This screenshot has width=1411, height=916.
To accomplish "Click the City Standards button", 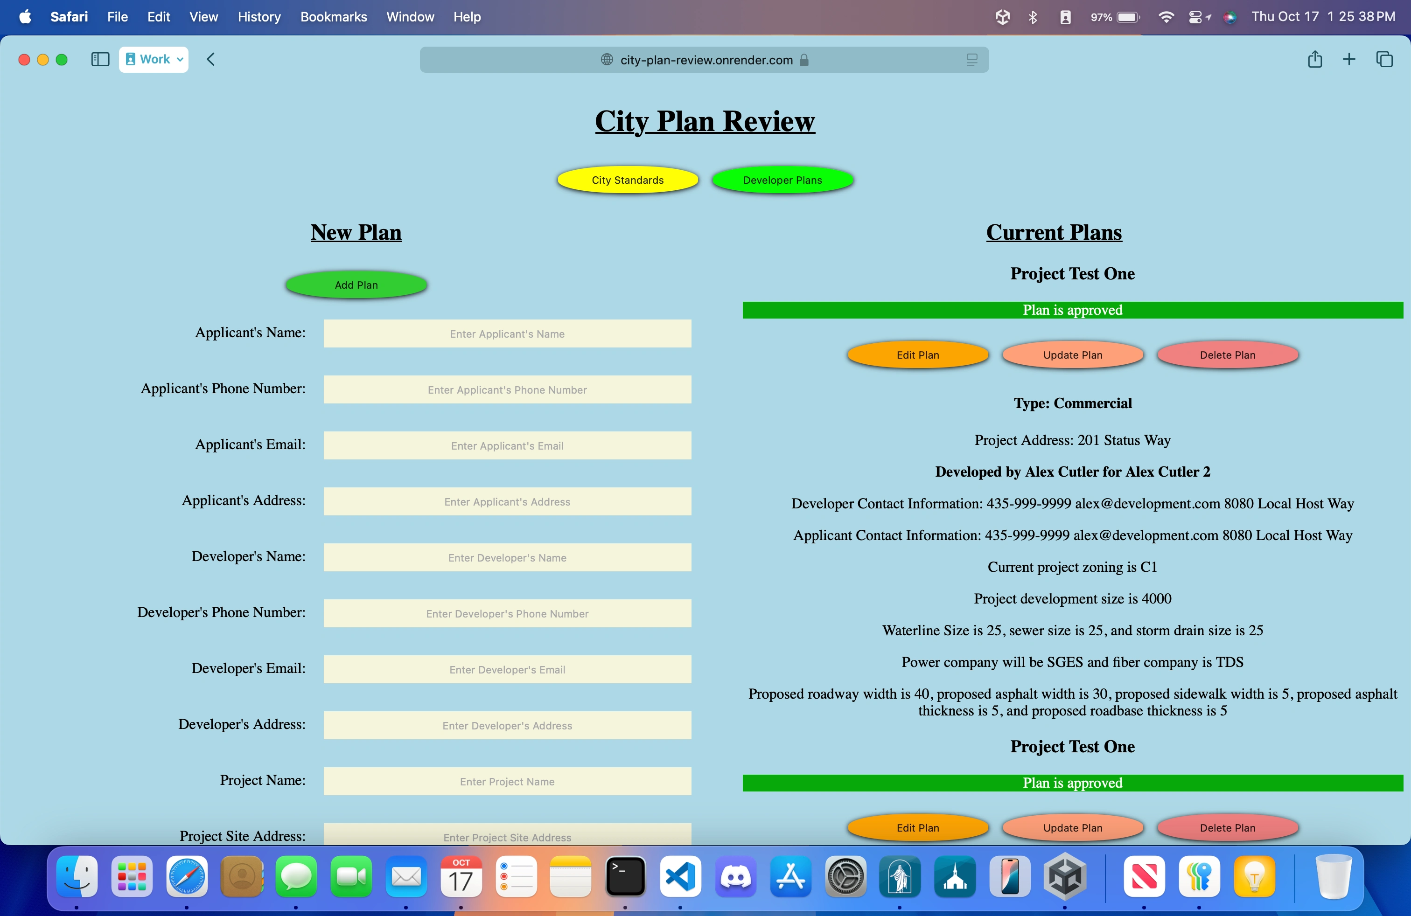I will coord(627,180).
